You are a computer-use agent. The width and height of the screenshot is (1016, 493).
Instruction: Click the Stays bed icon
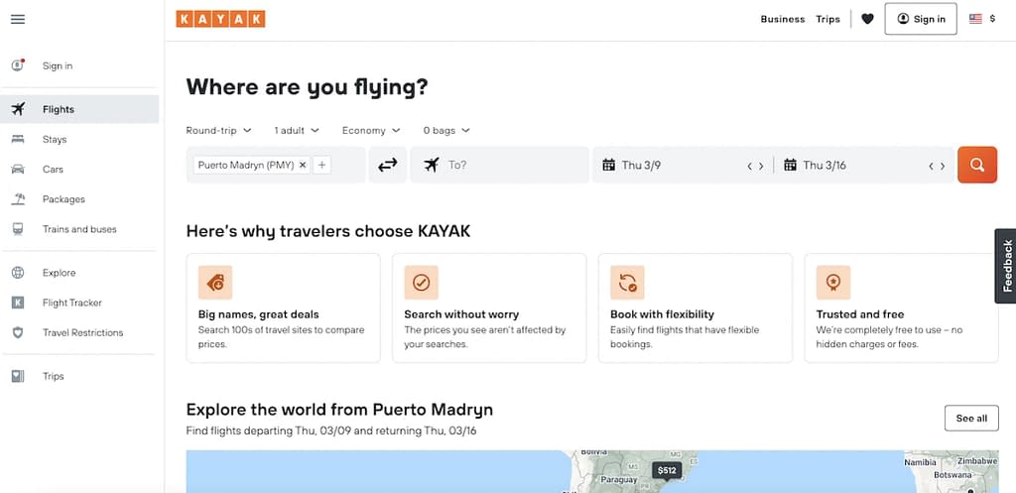[18, 139]
